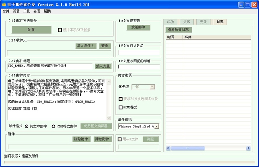Open the 文件 menu
The width and height of the screenshot is (259, 167).
6,11
